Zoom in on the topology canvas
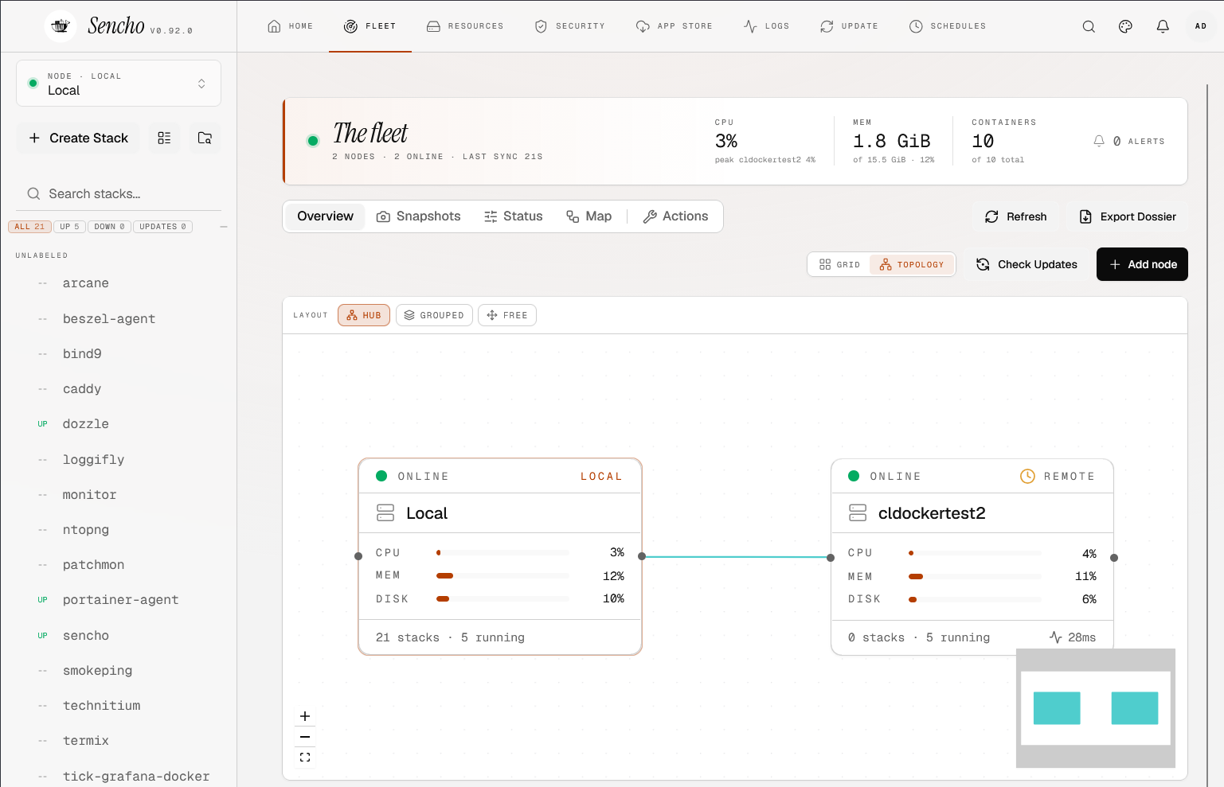Screen dimensions: 1224x787 (305, 716)
